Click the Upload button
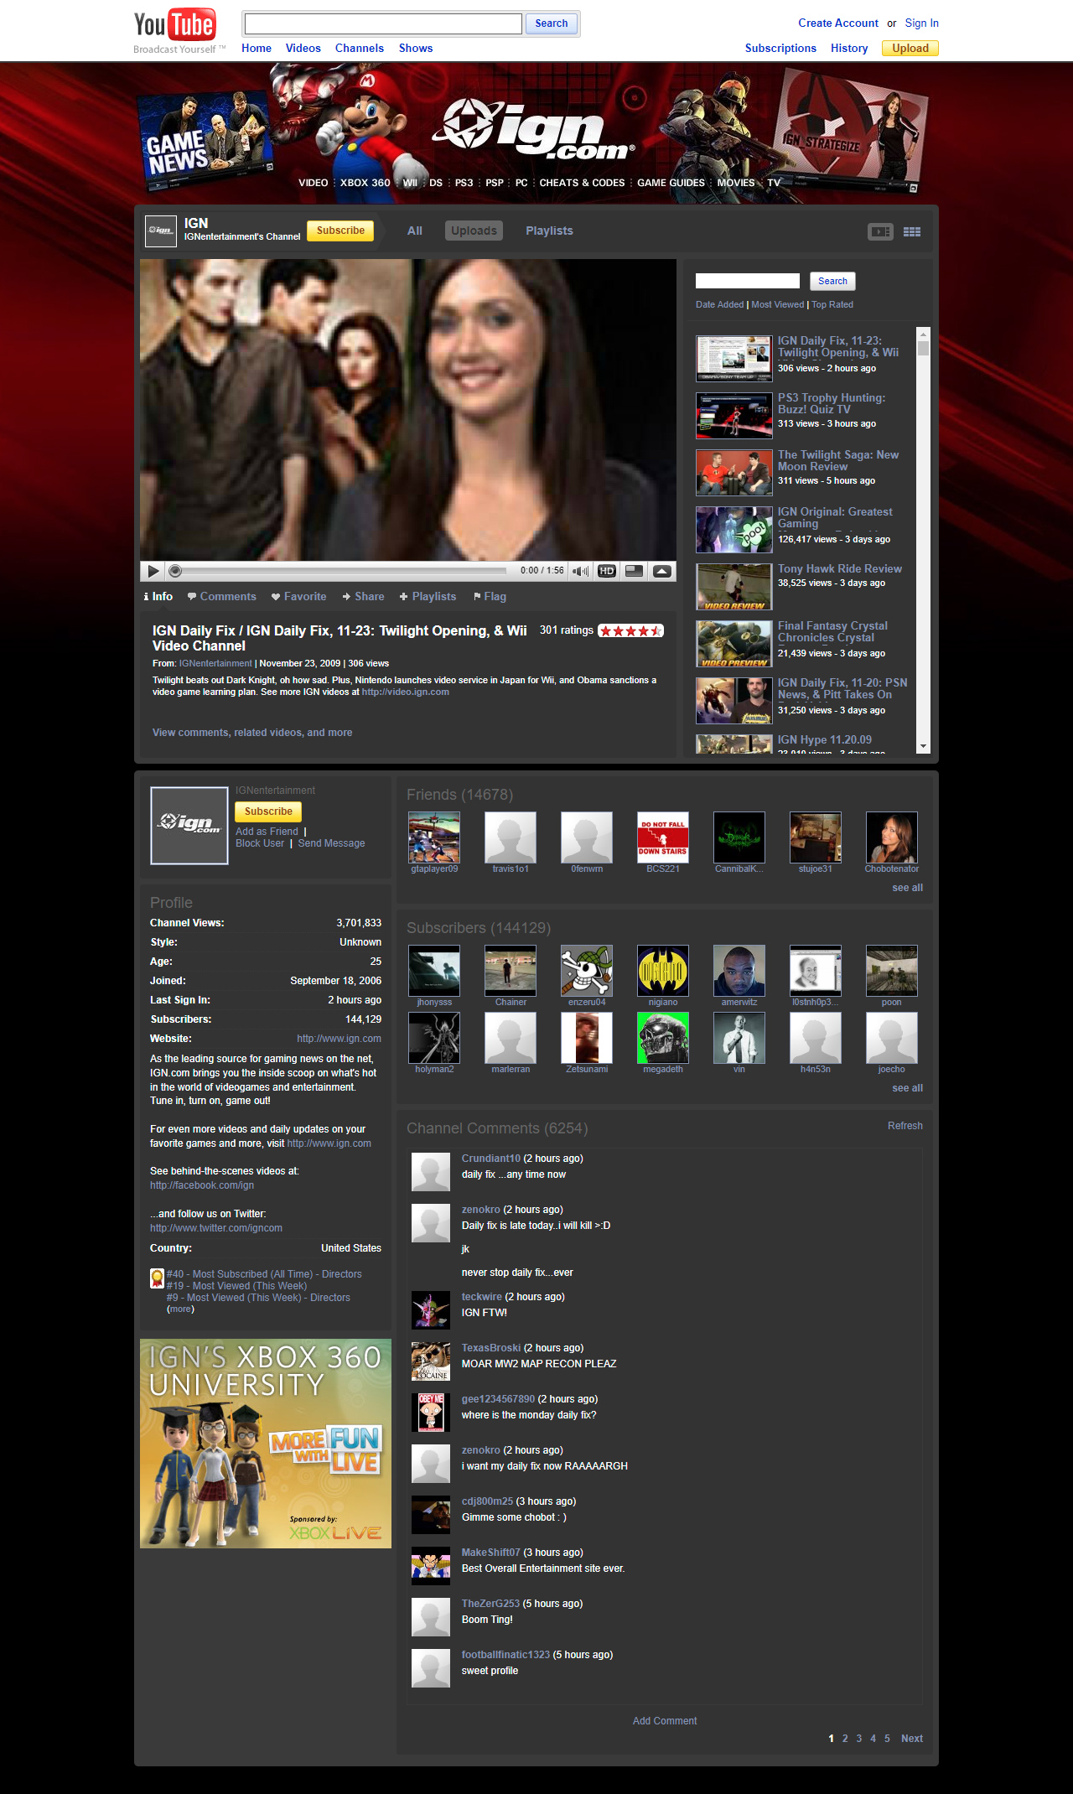The width and height of the screenshot is (1073, 1794). (910, 48)
